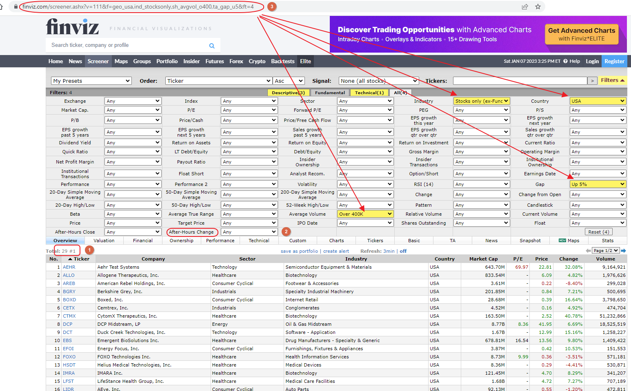
Task: Click the finviz logo
Action: coord(72,27)
